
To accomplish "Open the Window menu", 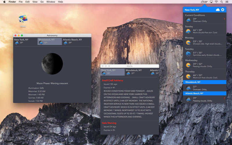I will click(x=51, y=2).
